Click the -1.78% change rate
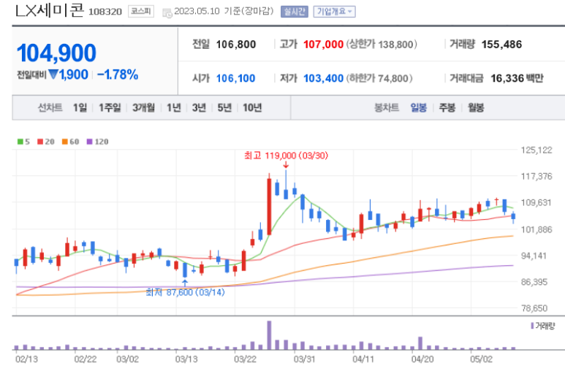 [x=118, y=75]
